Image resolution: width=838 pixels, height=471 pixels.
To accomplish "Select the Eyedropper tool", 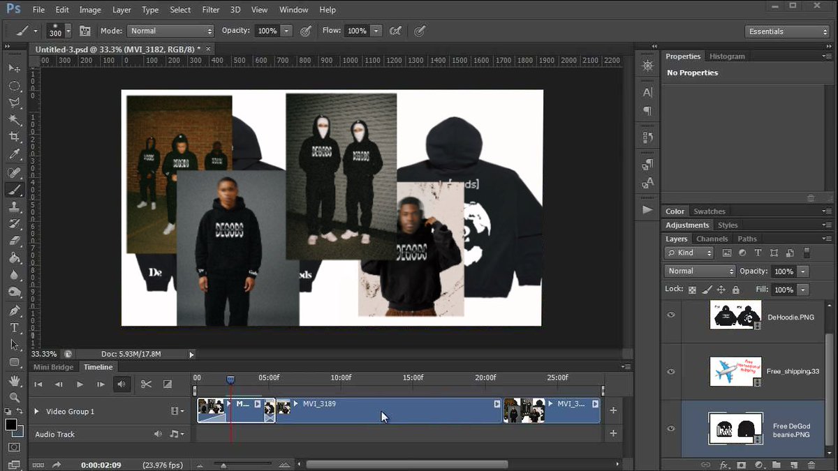I will click(x=14, y=155).
